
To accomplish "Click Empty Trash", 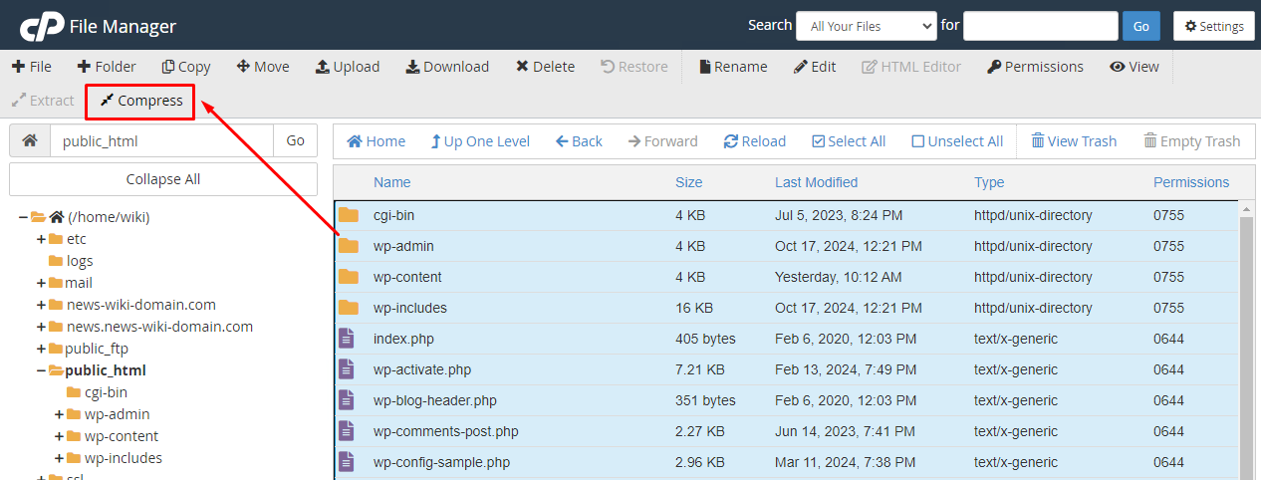I will point(1192,141).
